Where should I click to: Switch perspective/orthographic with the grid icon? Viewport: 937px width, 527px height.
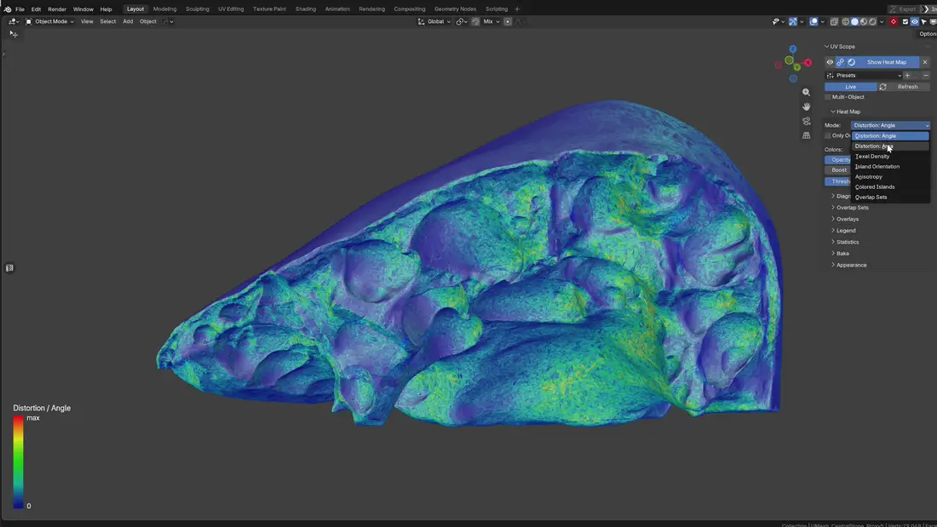(x=806, y=135)
